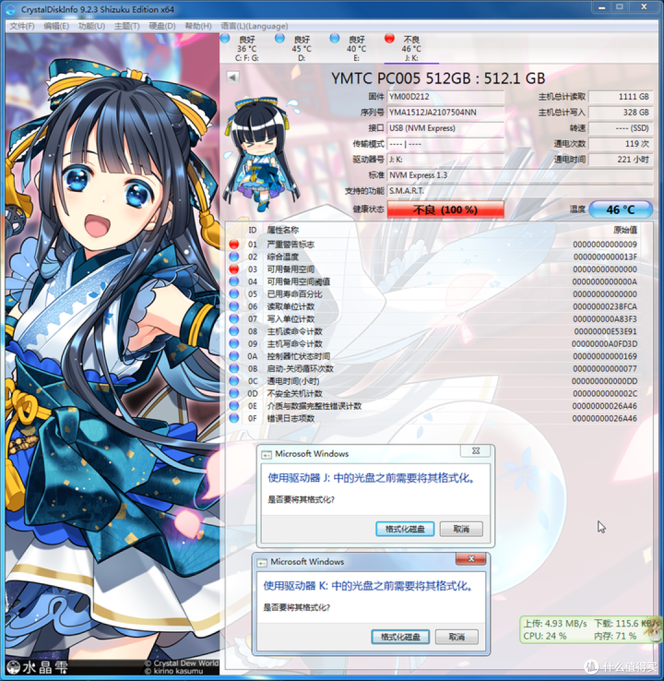Open the 主题(T) menu
The width and height of the screenshot is (664, 681).
click(x=127, y=26)
